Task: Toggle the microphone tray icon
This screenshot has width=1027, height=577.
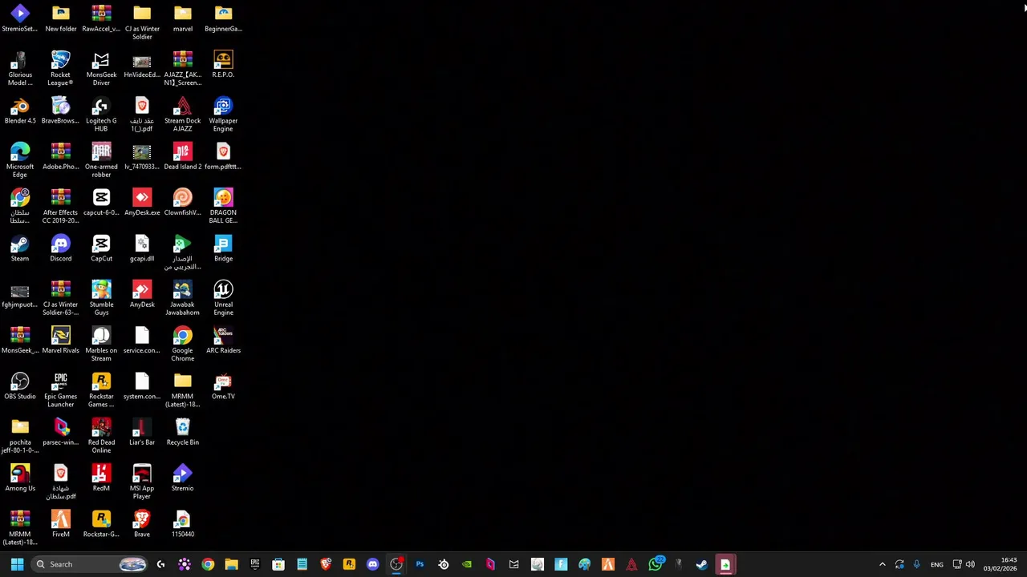Action: (916, 564)
